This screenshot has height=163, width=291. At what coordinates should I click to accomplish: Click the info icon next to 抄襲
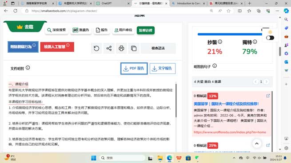click(220, 42)
